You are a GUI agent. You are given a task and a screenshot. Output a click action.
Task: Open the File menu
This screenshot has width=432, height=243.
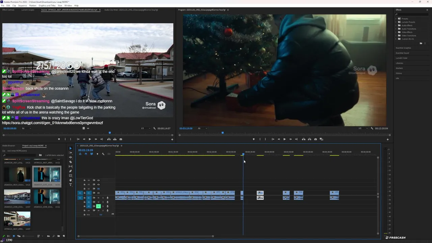pyautogui.click(x=3, y=6)
